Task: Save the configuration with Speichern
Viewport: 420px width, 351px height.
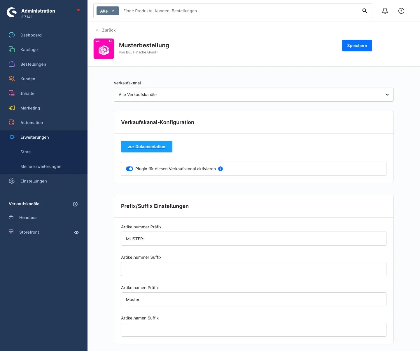Action: (357, 46)
